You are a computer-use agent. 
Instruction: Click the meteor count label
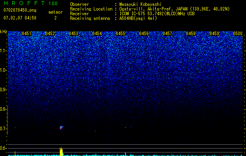pyautogui.click(x=56, y=12)
